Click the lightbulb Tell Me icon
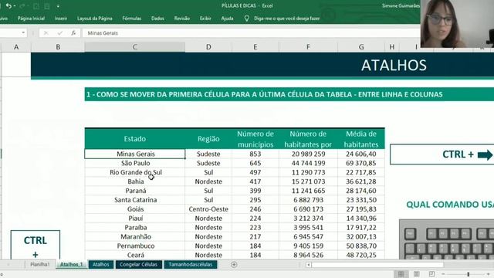 [247, 19]
